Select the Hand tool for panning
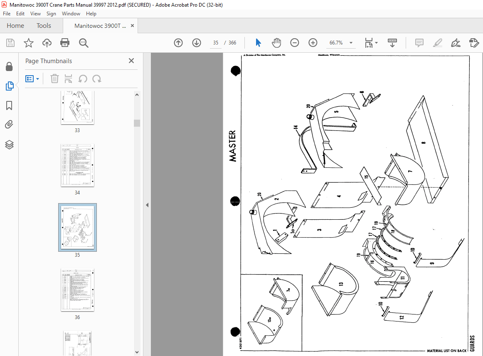This screenshot has width=483, height=356. point(276,42)
